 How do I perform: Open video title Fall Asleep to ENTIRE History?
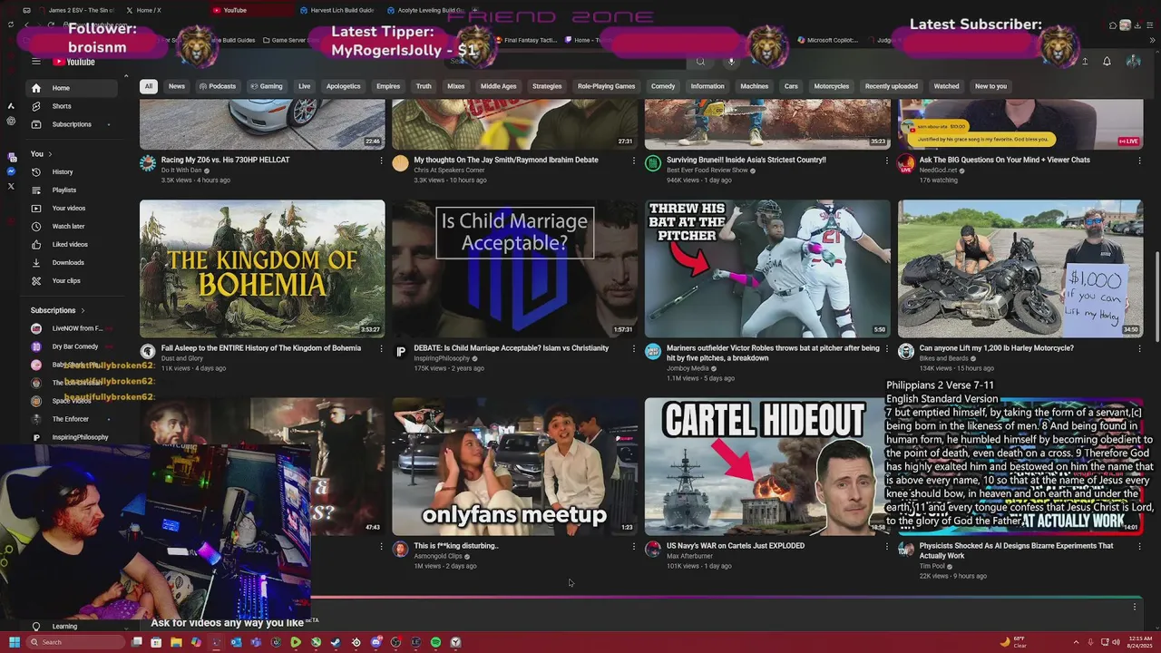(261, 348)
